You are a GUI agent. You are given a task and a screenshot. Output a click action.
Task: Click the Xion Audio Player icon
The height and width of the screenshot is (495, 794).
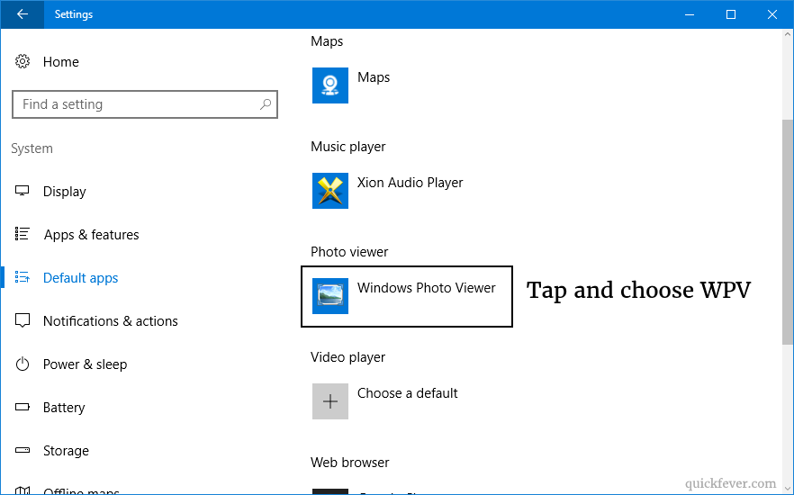[x=330, y=191]
